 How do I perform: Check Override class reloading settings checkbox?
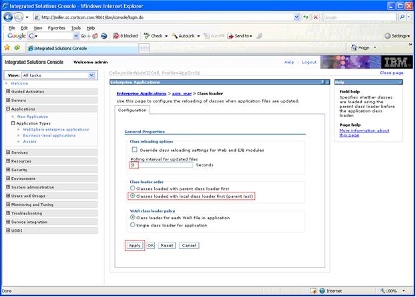(x=134, y=150)
